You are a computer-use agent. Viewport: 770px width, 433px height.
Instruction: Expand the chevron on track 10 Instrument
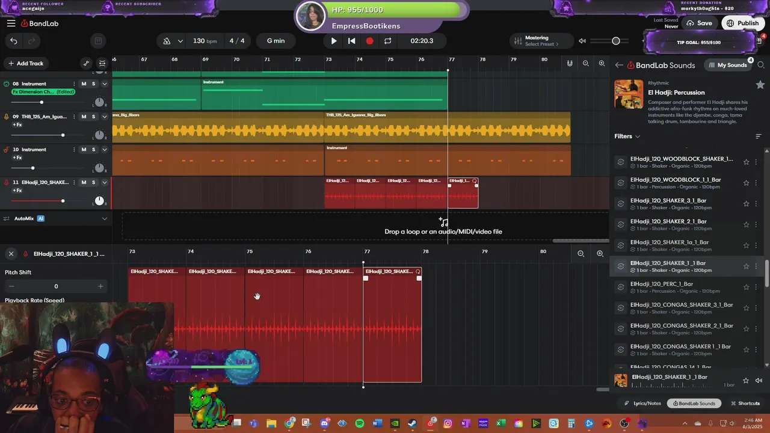104,149
